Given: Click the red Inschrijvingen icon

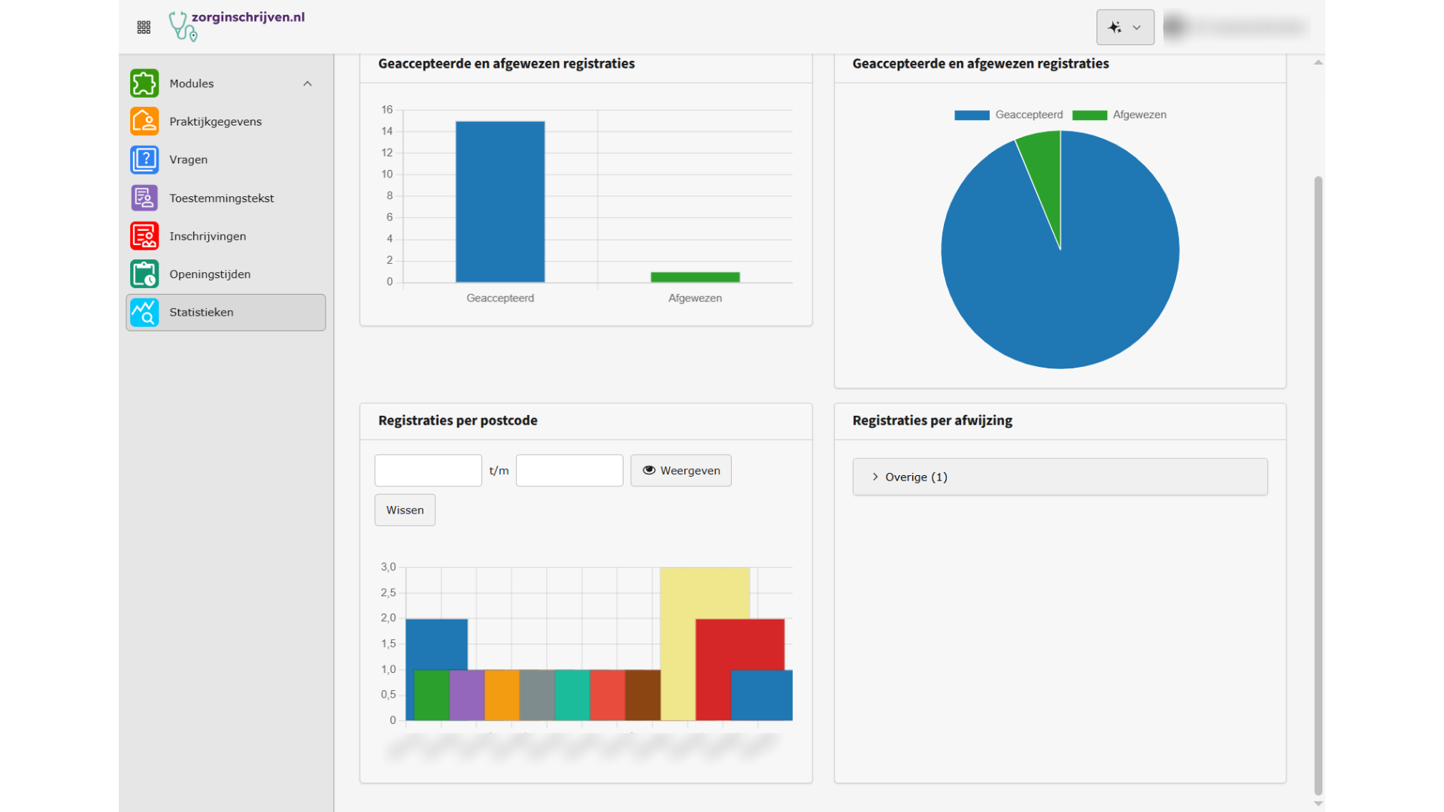Looking at the screenshot, I should 144,236.
